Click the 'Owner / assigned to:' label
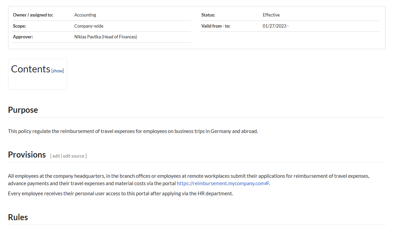This screenshot has width=395, height=235. (x=33, y=15)
